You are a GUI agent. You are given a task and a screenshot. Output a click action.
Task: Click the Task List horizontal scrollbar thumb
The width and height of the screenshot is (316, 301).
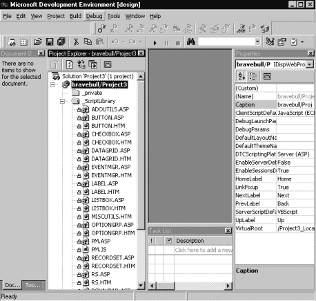click(x=165, y=286)
